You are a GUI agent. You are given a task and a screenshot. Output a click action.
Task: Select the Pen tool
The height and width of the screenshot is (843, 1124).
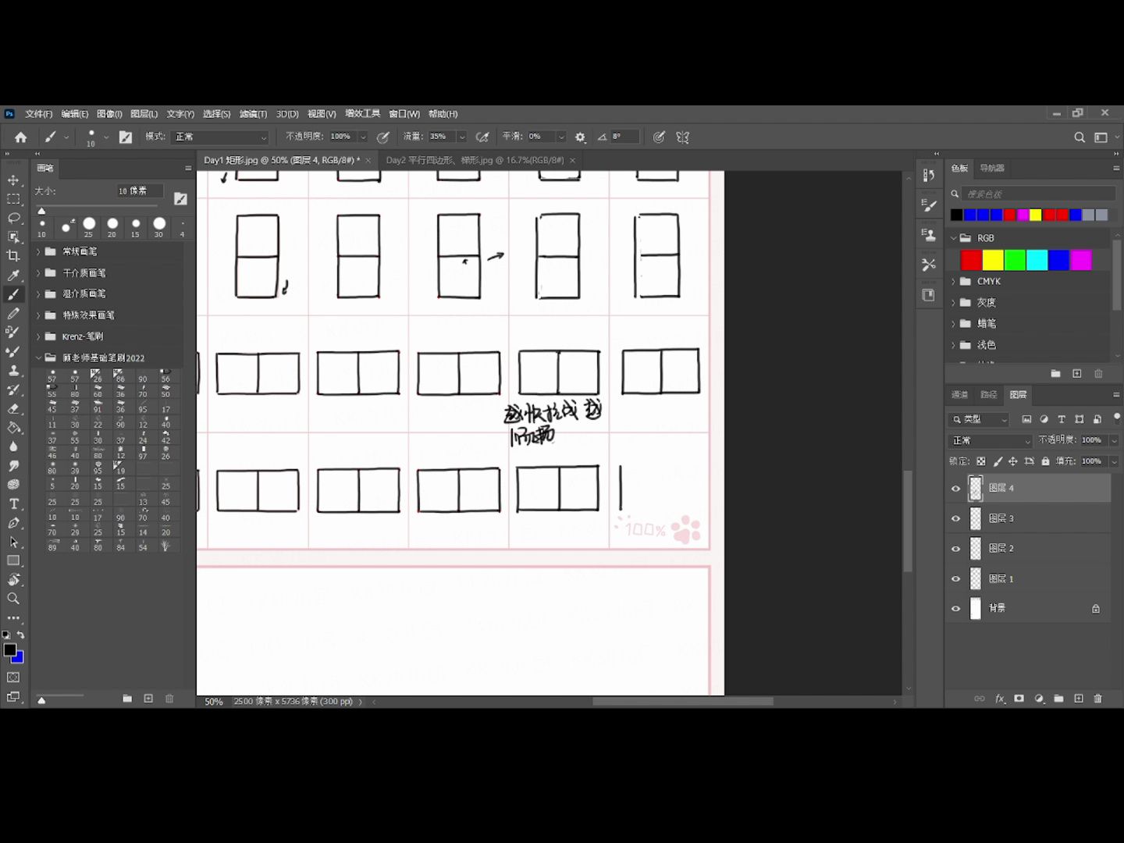coord(13,523)
